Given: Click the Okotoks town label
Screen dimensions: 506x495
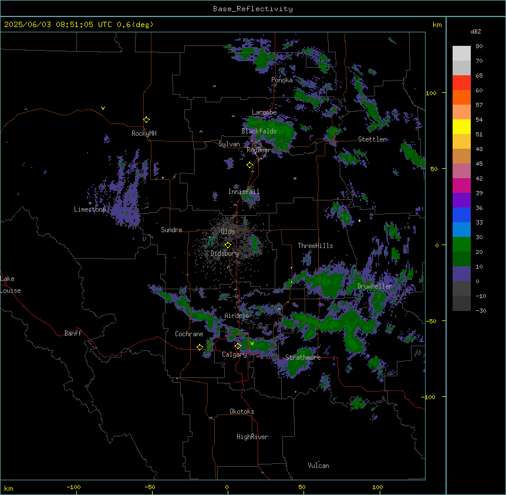Looking at the screenshot, I should 242,412.
